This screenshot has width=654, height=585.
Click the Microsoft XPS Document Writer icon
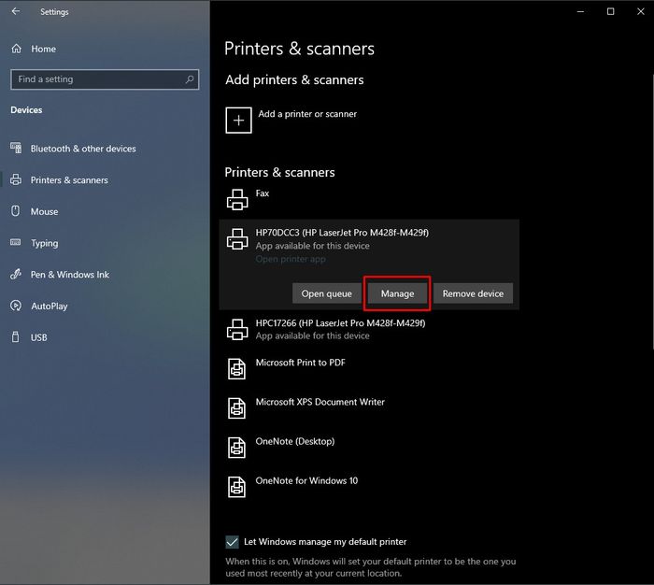pos(237,408)
